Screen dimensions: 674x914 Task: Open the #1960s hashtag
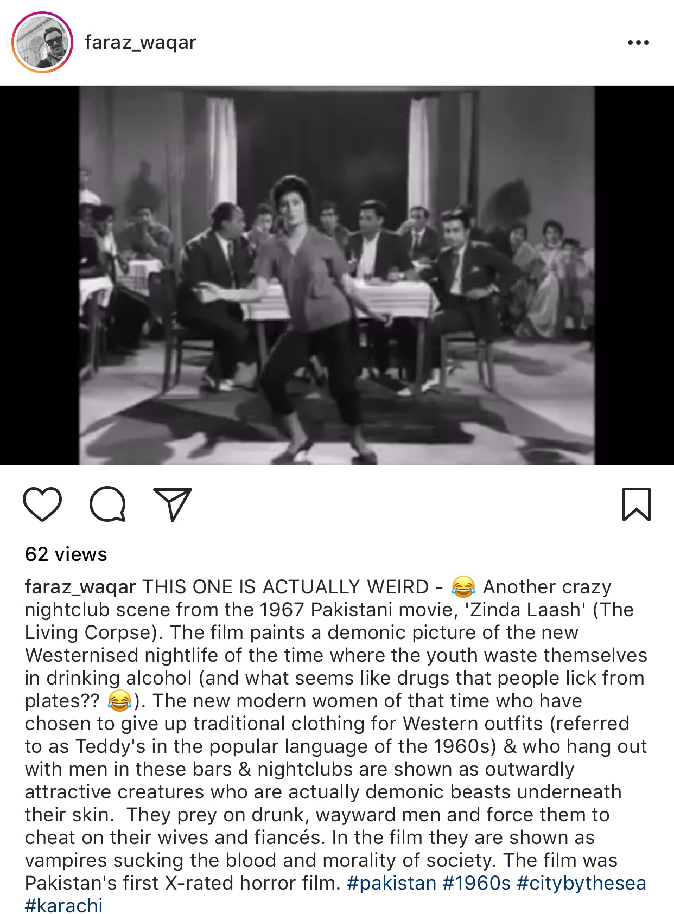point(476,883)
